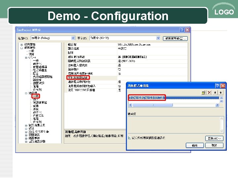Click the up arrow of the path list scrollbar
This screenshot has height=178, width=238.
point(221,98)
